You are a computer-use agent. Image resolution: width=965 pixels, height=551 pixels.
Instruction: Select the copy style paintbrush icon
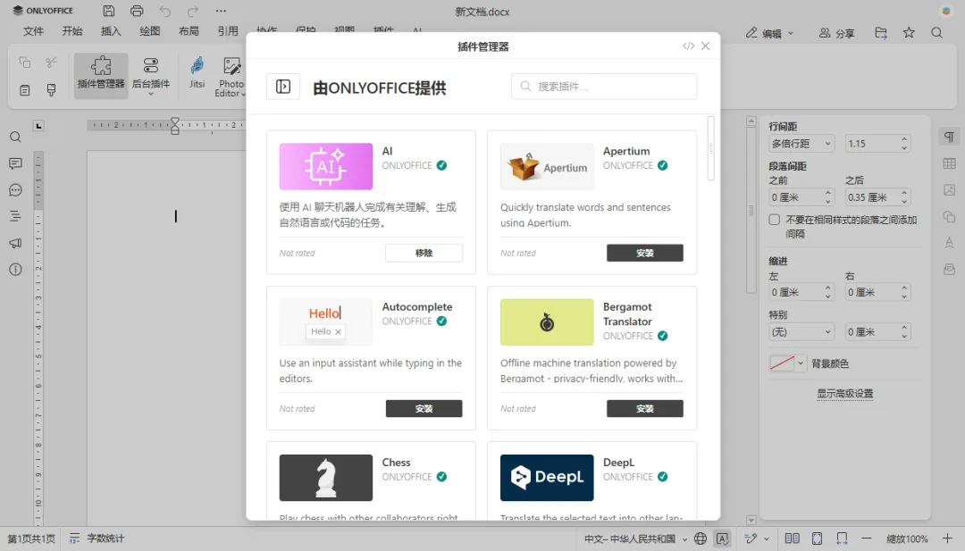click(x=51, y=90)
